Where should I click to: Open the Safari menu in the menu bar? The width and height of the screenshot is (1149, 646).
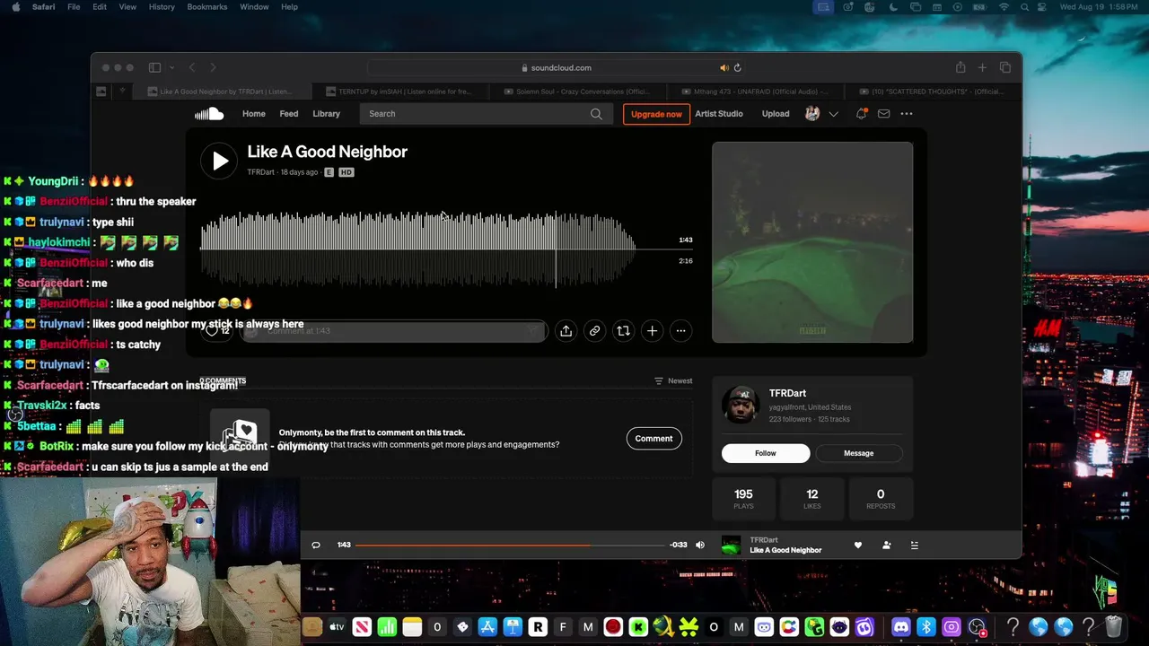tap(43, 7)
